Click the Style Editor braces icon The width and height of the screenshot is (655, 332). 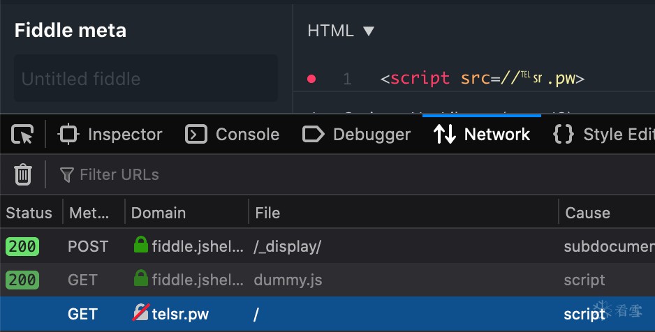pos(563,135)
